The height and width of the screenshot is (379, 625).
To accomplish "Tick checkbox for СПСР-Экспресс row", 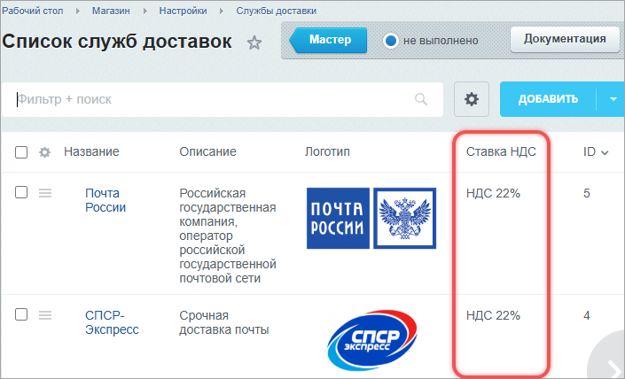I will coord(21,315).
